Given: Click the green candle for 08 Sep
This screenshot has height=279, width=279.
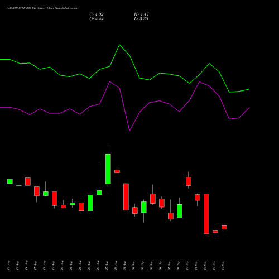Looking at the screenshot, I should tap(180, 211).
